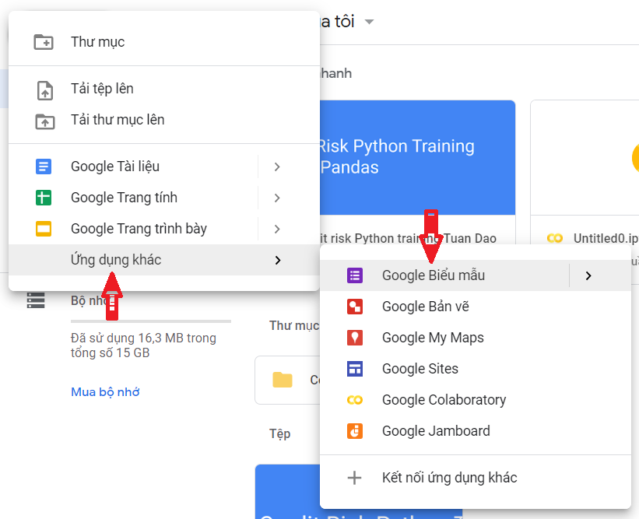Click the plus icon for connecting apps
The width and height of the screenshot is (639, 519).
[354, 478]
